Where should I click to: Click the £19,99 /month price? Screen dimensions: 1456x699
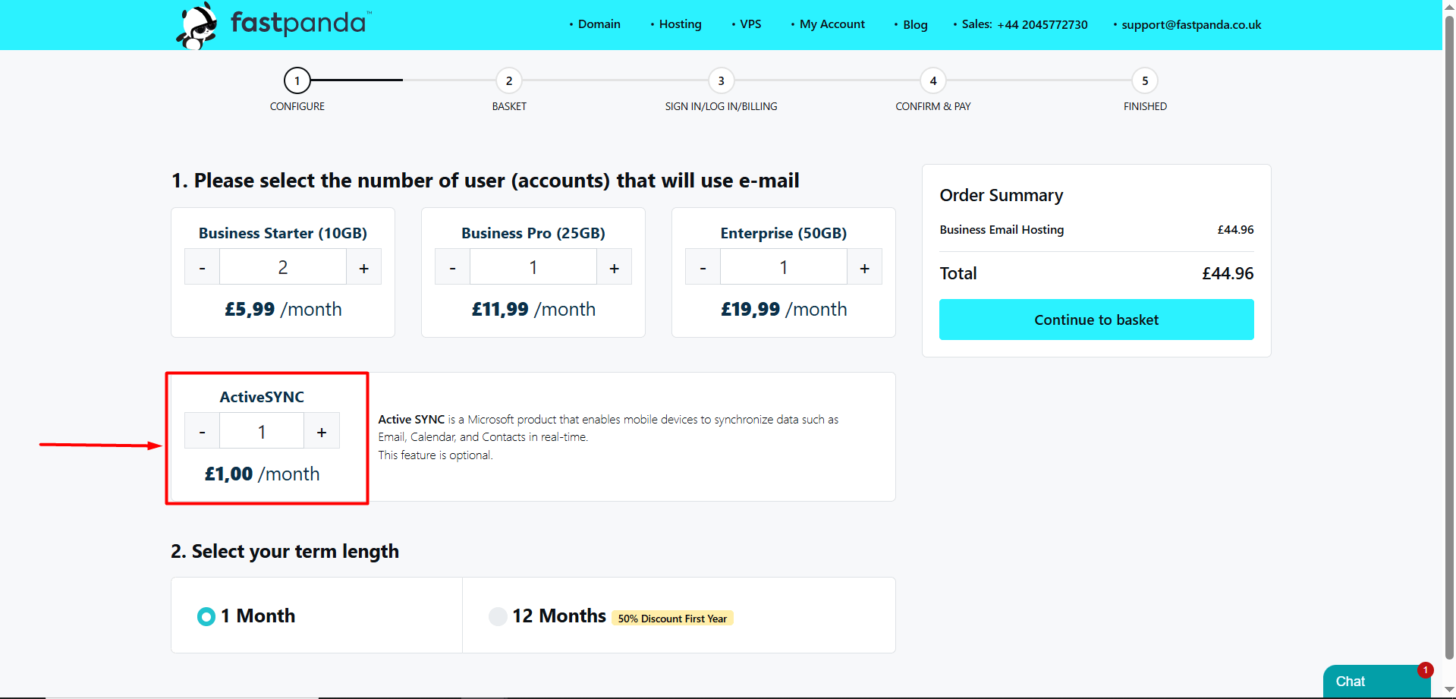(784, 309)
